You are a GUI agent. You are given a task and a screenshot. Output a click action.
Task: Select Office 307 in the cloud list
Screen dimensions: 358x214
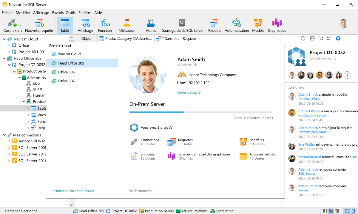click(x=82, y=81)
